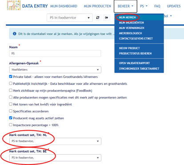Enable Publiekelijk inzichtelijk checkbox
Image resolution: width=184 pixels, height=165 pixels.
[x=11, y=83]
